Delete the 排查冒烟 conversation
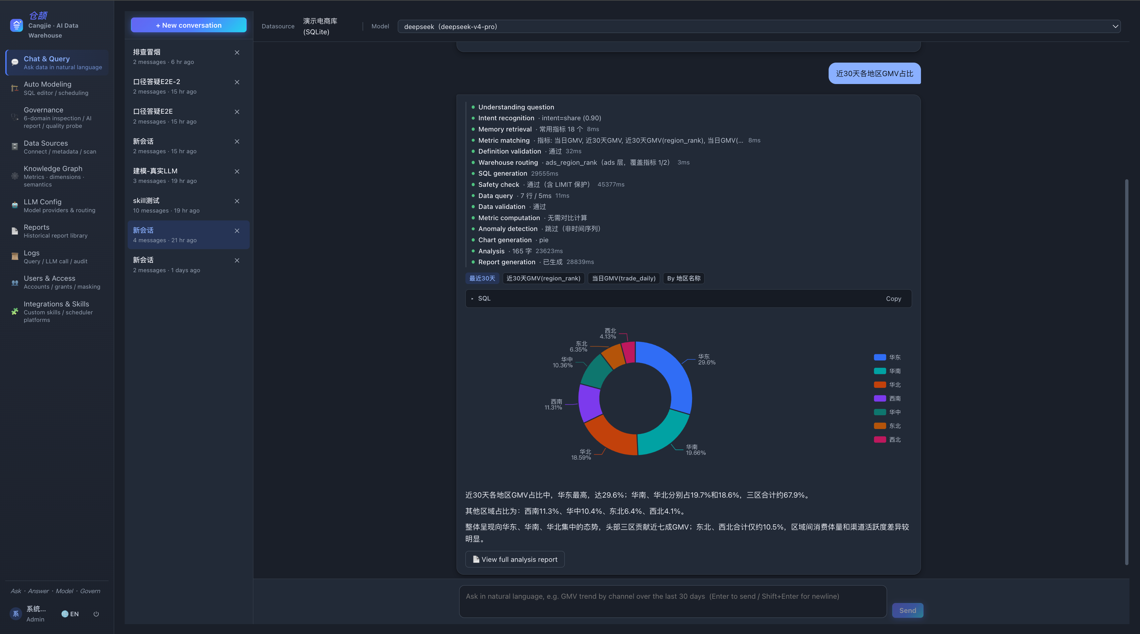Viewport: 1140px width, 634px height. pyautogui.click(x=237, y=53)
